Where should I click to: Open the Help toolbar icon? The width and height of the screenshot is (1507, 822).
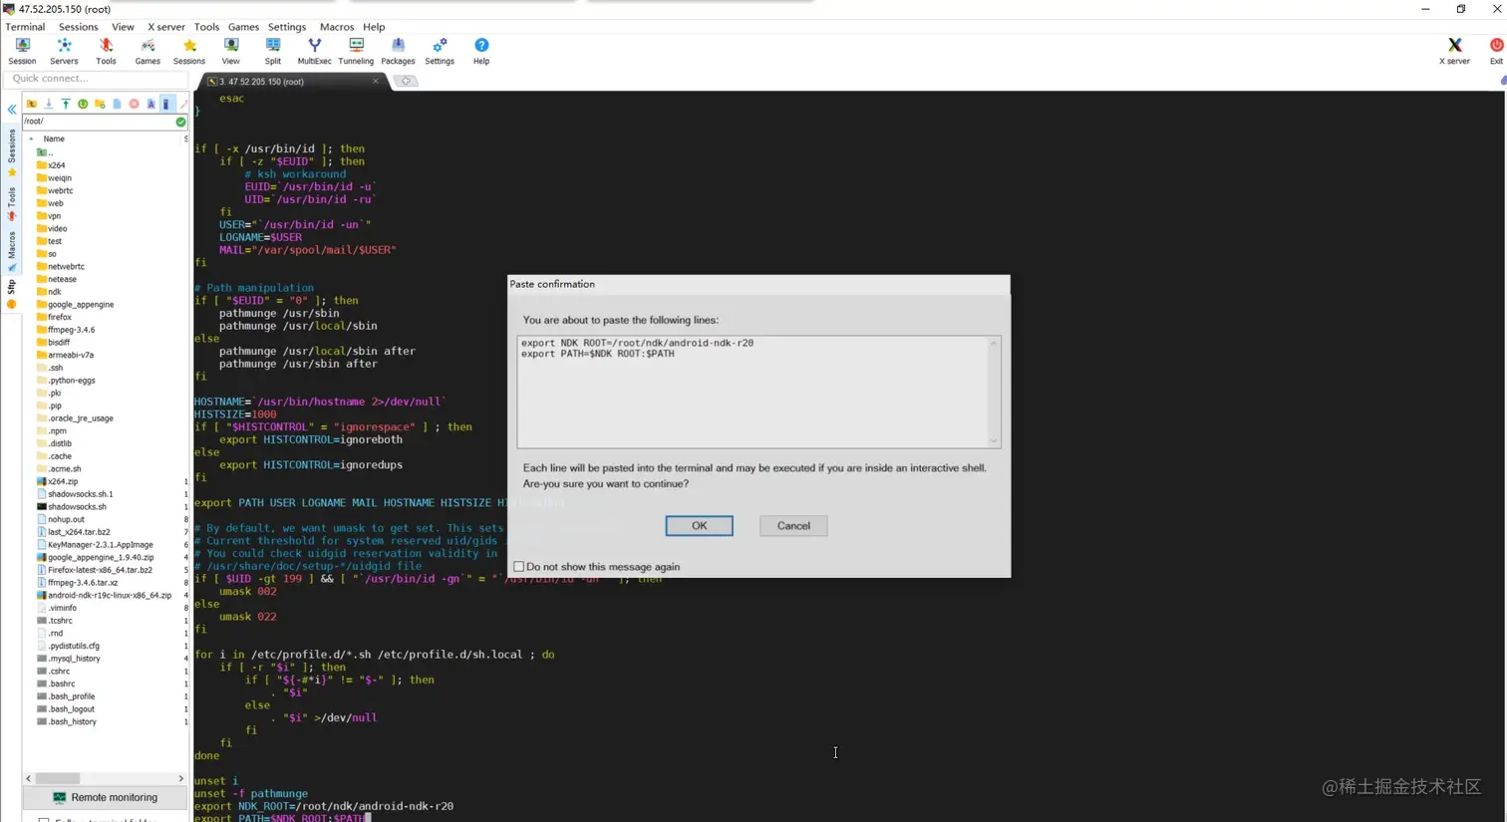coord(481,51)
